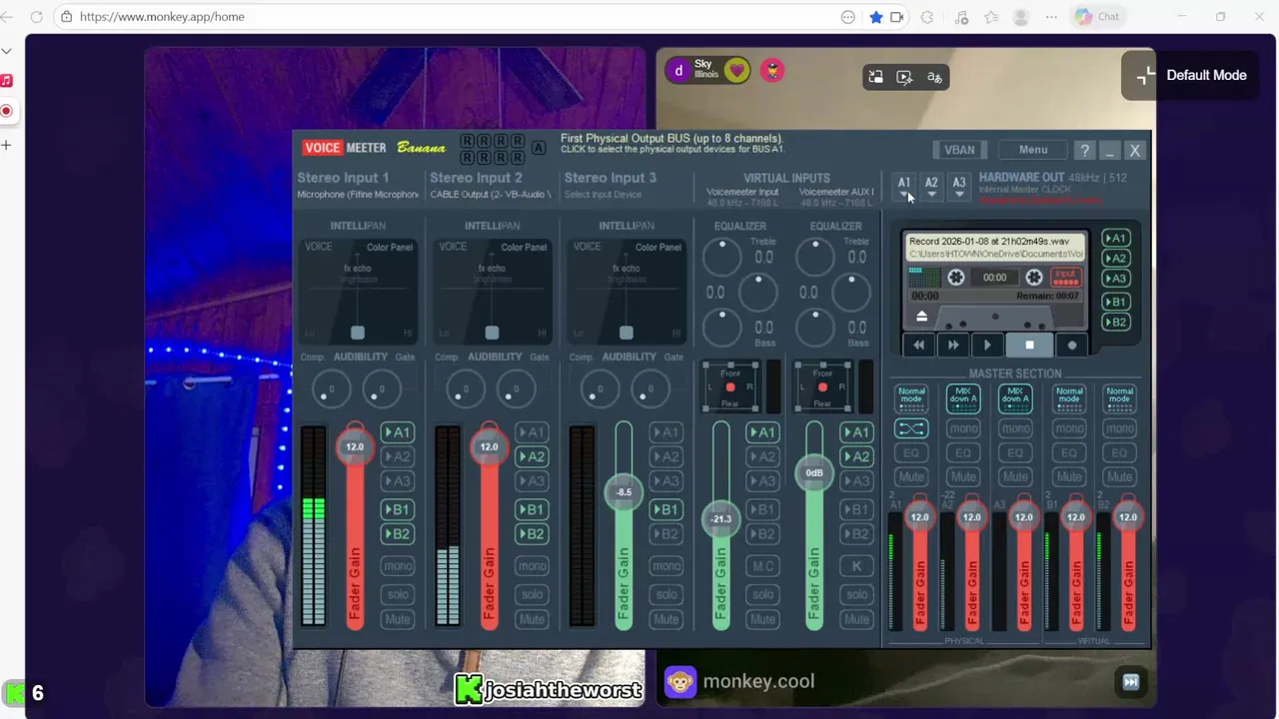Image resolution: width=1279 pixels, height=719 pixels.
Task: Click the recorder file name display
Action: point(993,247)
